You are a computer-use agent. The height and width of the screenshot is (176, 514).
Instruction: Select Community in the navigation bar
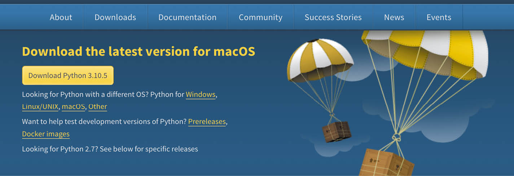(x=260, y=17)
